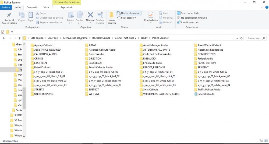Click Grand Theft Auto V breadcrumb
Screen dimensions: 269x144
click(x=126, y=38)
